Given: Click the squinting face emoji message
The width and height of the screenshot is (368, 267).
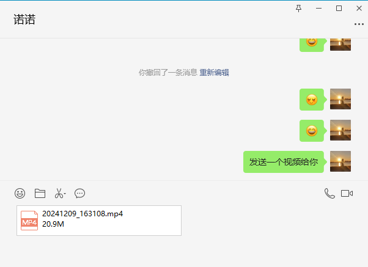Looking at the screenshot, I should 312,100.
